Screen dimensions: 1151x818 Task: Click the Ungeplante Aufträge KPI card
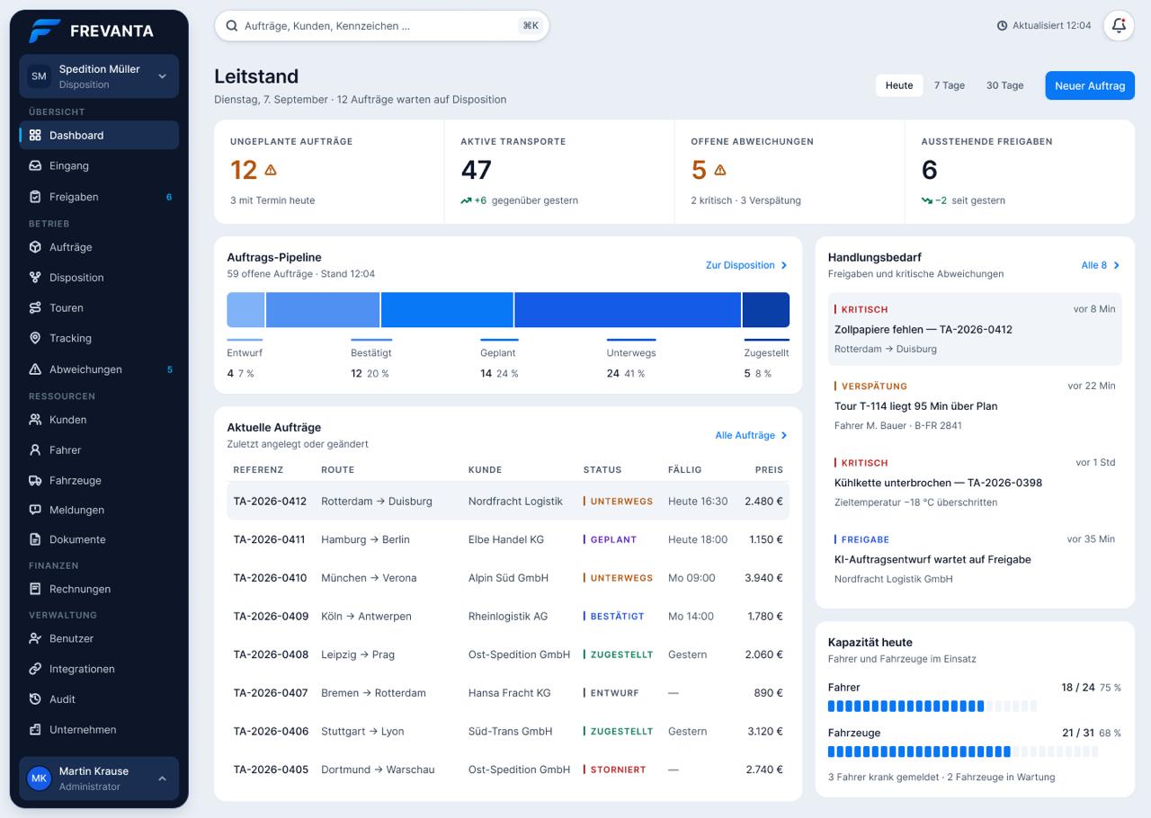pos(329,172)
